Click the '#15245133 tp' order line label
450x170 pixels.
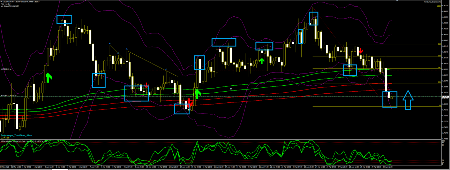[6, 69]
